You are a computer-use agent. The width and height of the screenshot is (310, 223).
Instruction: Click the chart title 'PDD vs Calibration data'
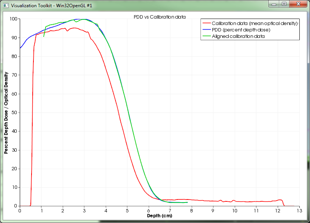(160, 17)
